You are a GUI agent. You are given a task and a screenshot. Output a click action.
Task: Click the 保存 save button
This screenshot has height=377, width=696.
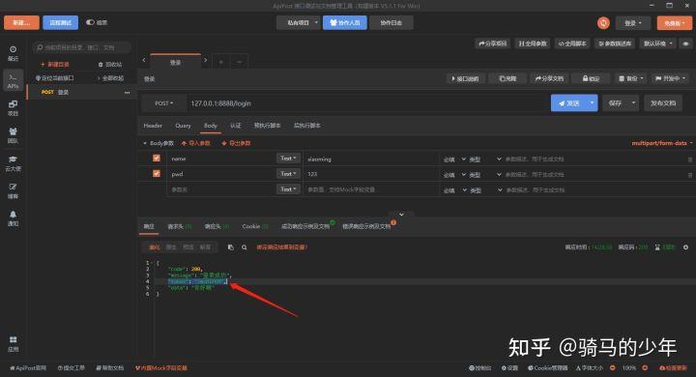click(615, 103)
